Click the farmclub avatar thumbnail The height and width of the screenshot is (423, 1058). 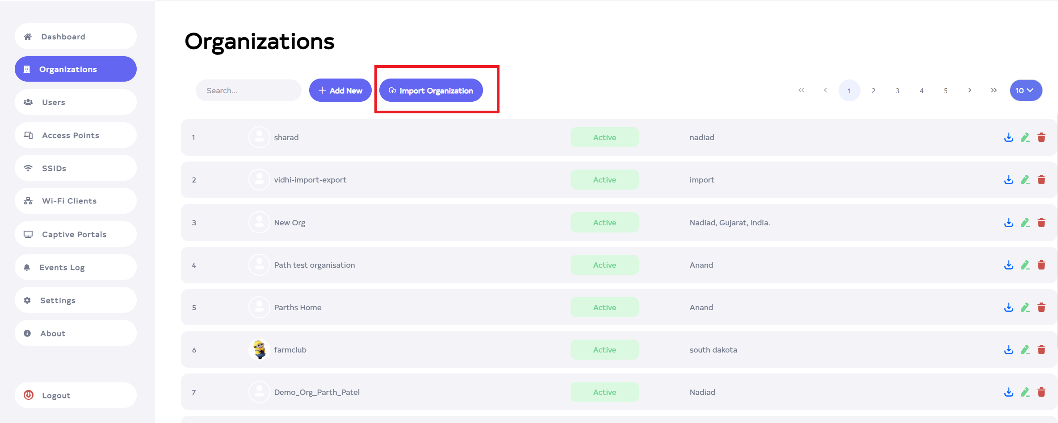(259, 350)
